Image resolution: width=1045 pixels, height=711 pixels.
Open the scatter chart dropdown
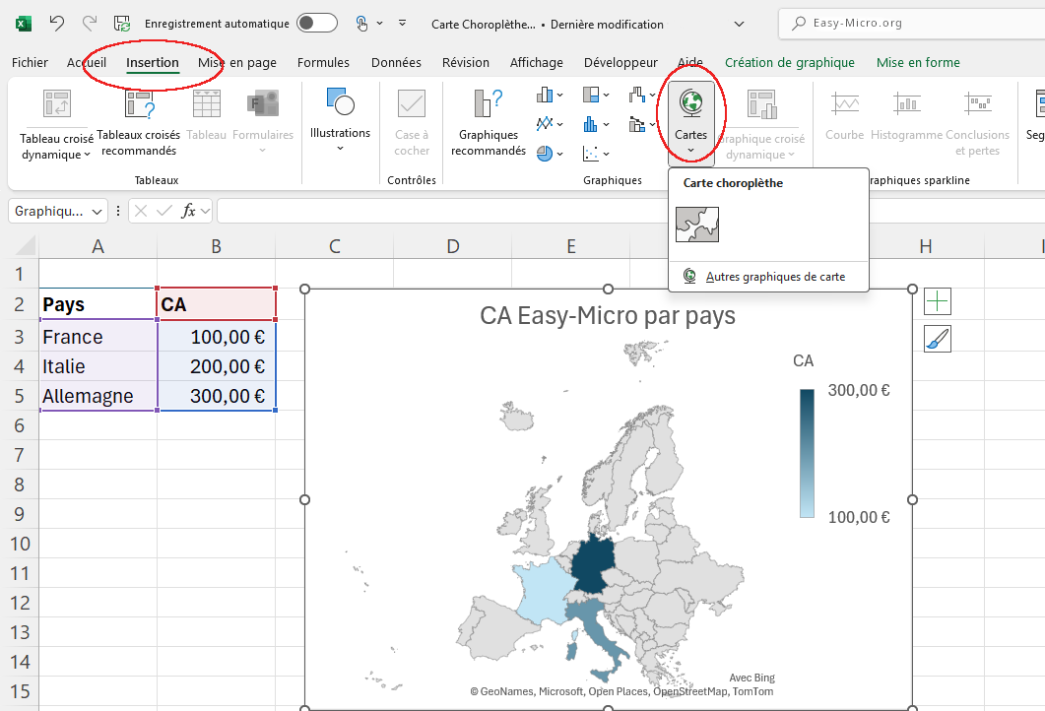click(596, 154)
